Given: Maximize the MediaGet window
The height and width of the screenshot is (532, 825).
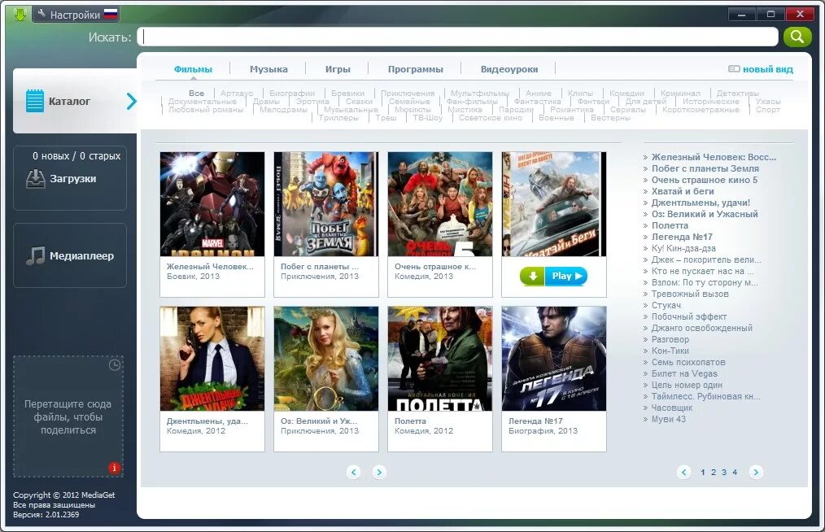Looking at the screenshot, I should tap(770, 14).
